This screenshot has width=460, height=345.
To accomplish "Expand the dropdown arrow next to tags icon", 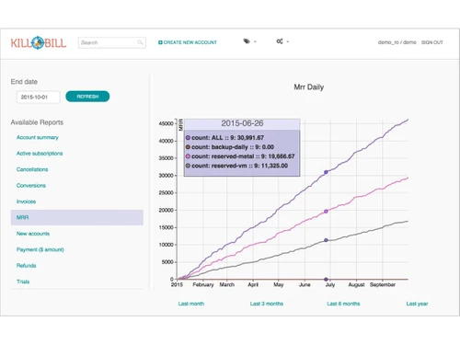I will [x=255, y=41].
